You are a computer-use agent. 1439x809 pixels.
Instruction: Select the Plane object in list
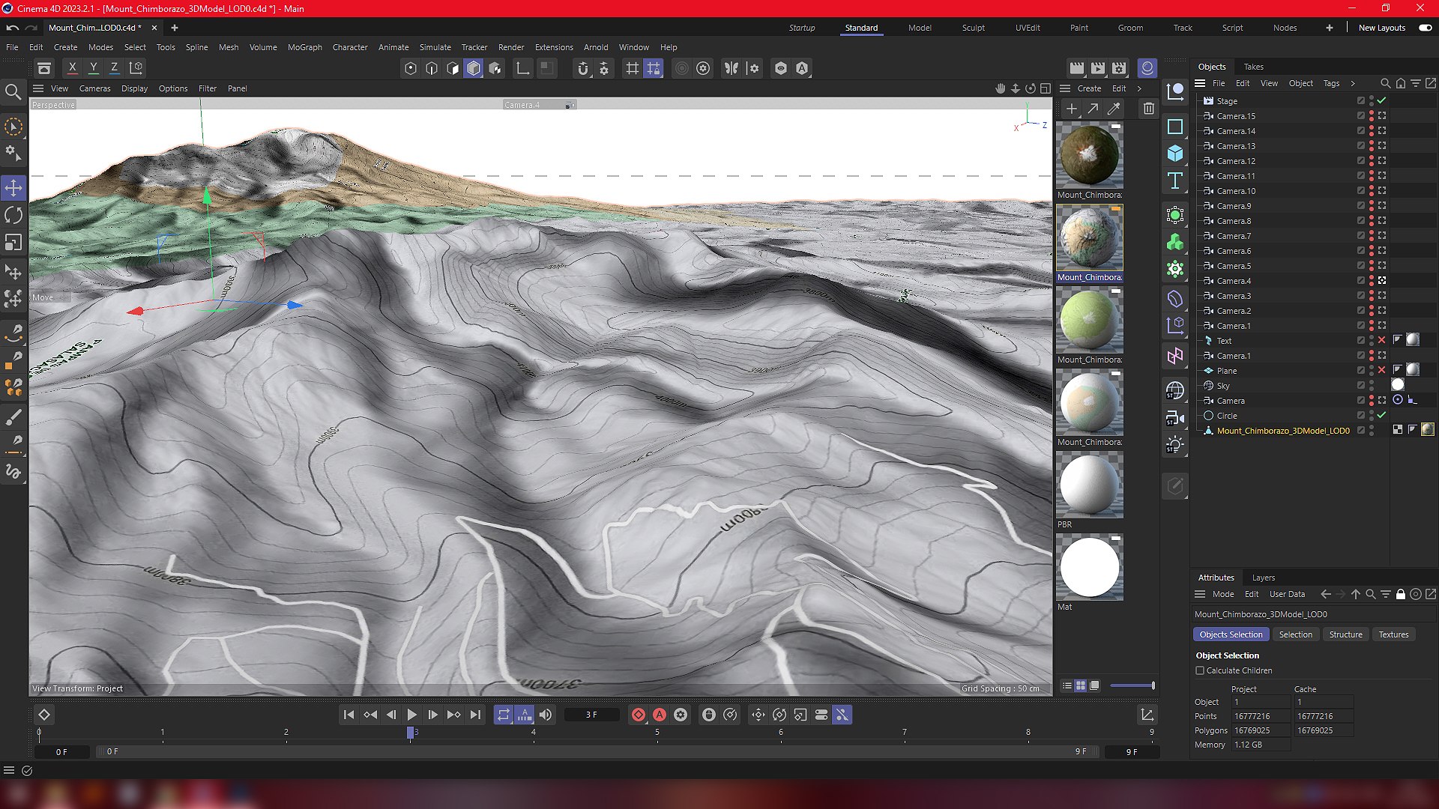pos(1227,371)
